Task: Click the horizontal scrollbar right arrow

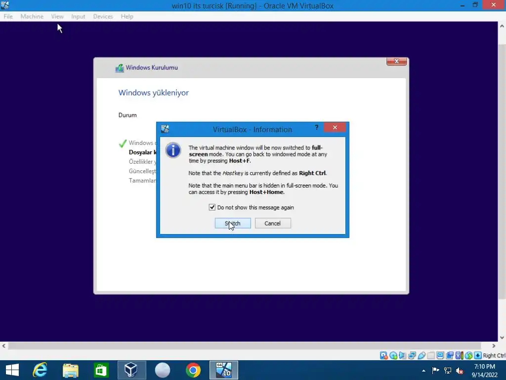Action: click(x=494, y=346)
